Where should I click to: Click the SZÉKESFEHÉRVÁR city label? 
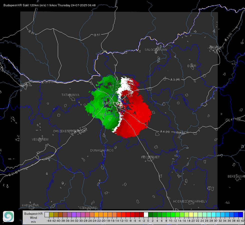click(71, 131)
